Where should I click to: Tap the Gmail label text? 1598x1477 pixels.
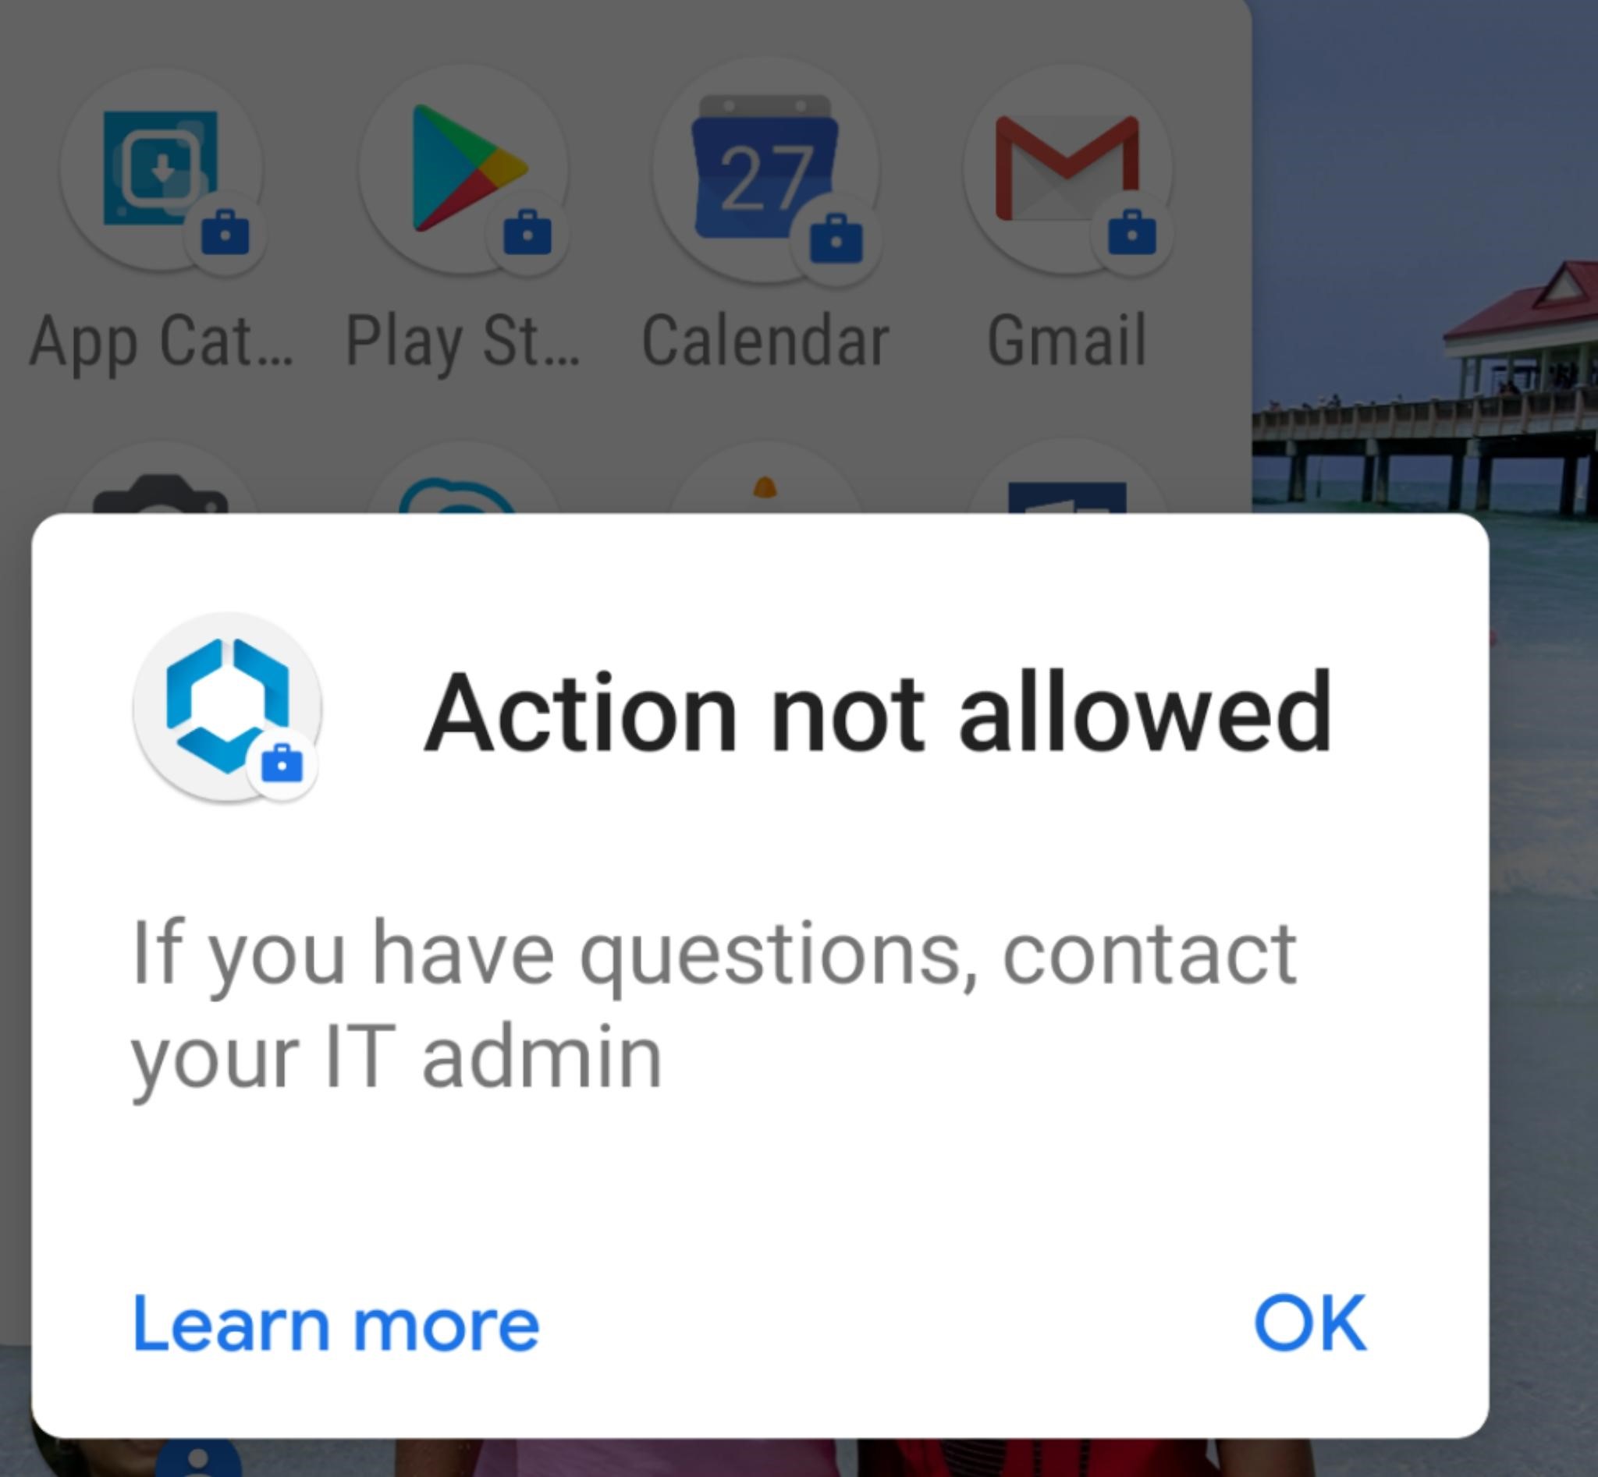[1067, 342]
